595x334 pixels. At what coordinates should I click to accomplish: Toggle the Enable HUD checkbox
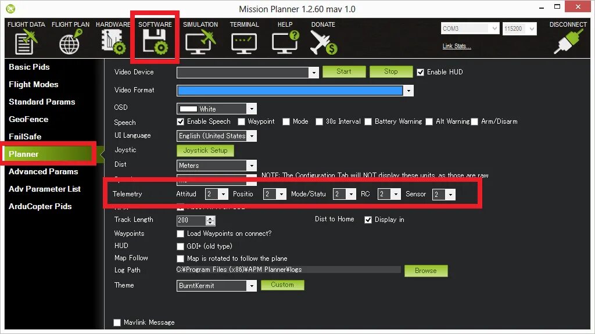(x=421, y=72)
